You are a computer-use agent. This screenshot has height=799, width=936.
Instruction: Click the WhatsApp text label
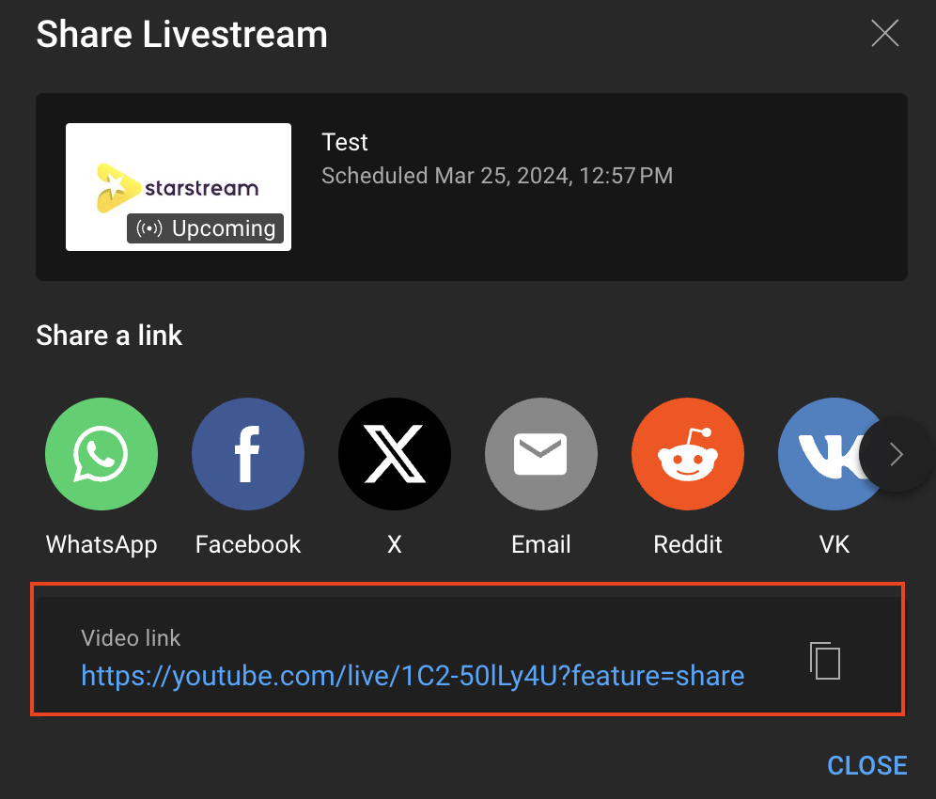(x=101, y=544)
